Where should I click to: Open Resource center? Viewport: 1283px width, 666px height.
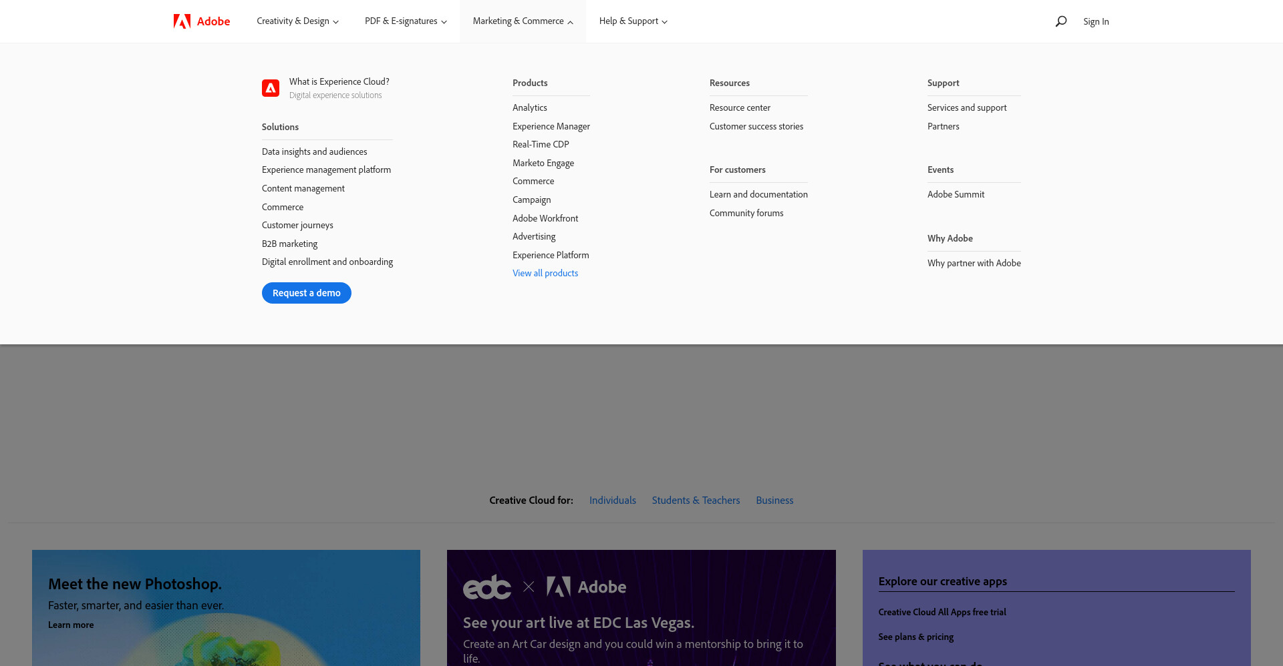pyautogui.click(x=740, y=107)
